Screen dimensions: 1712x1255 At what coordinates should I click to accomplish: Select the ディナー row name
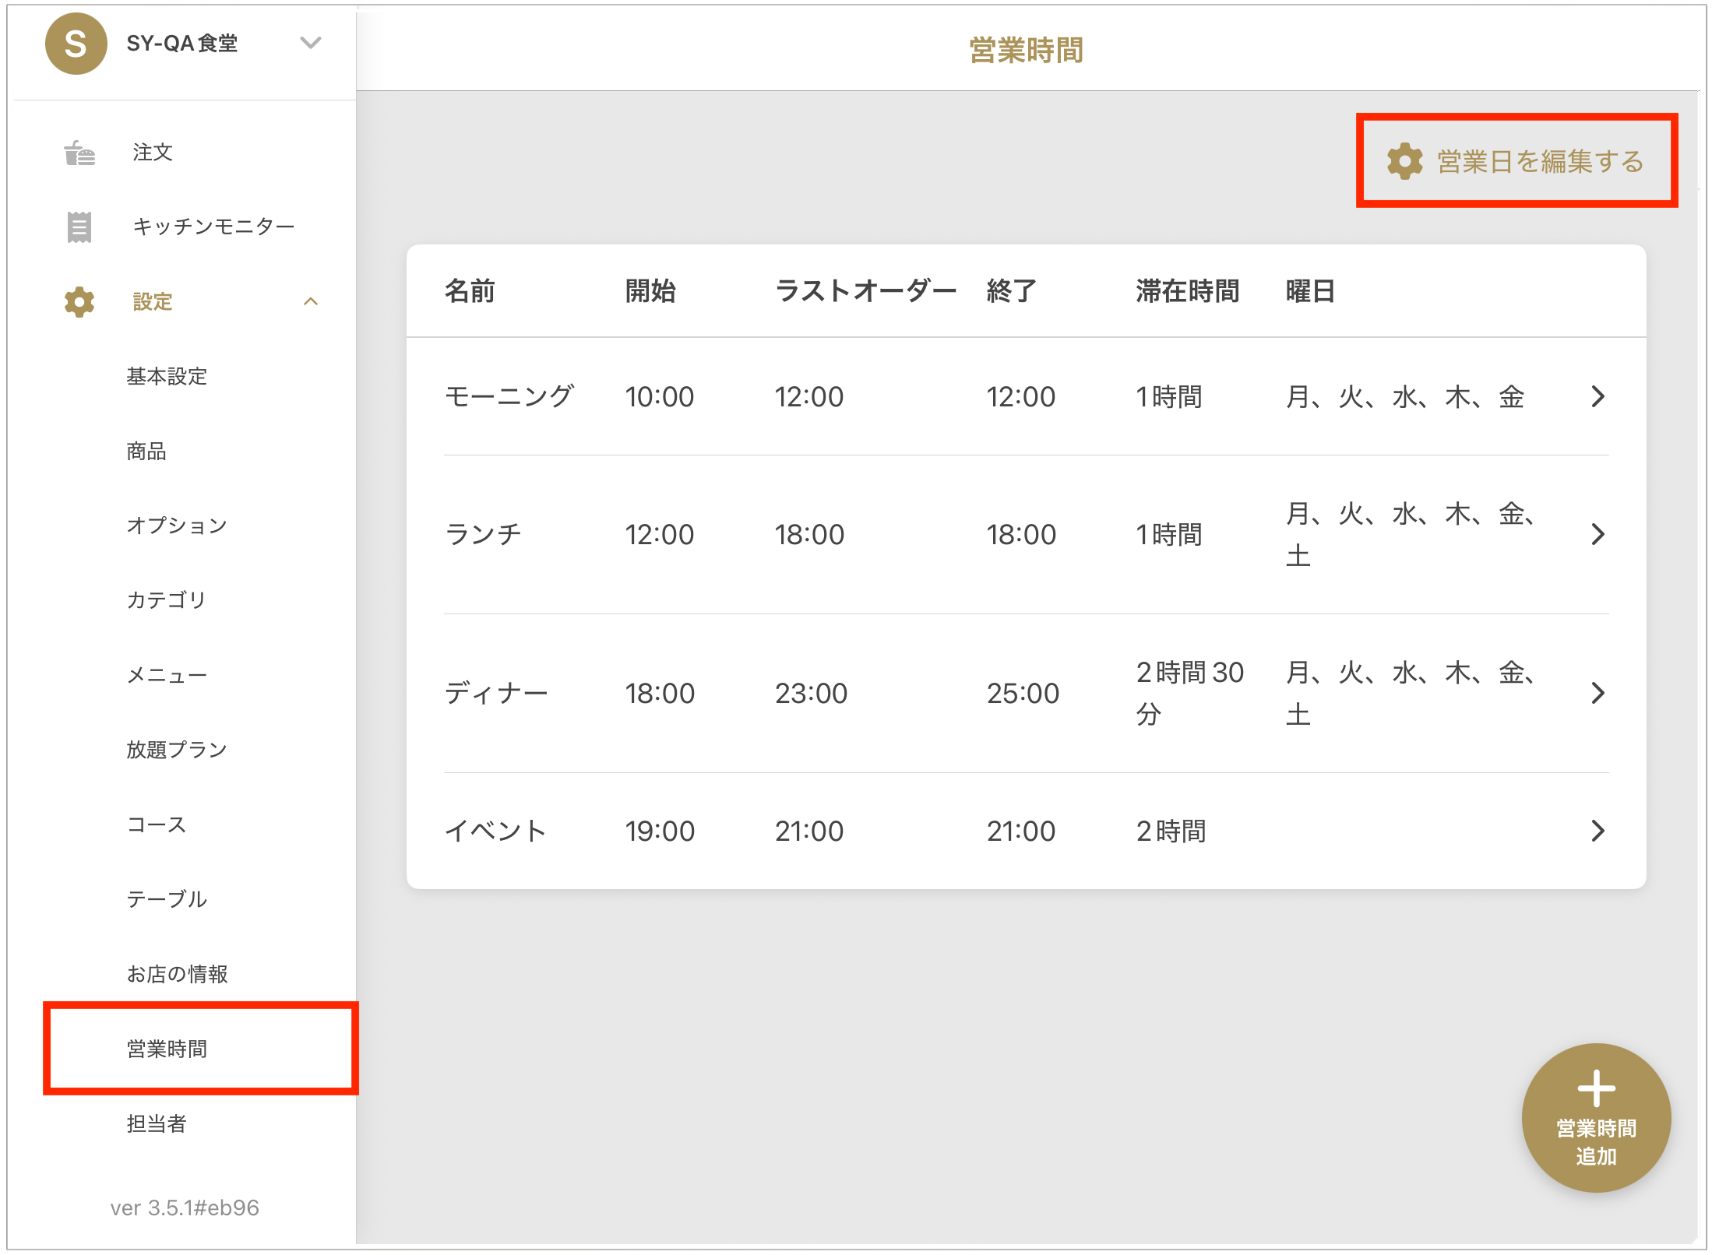click(496, 693)
